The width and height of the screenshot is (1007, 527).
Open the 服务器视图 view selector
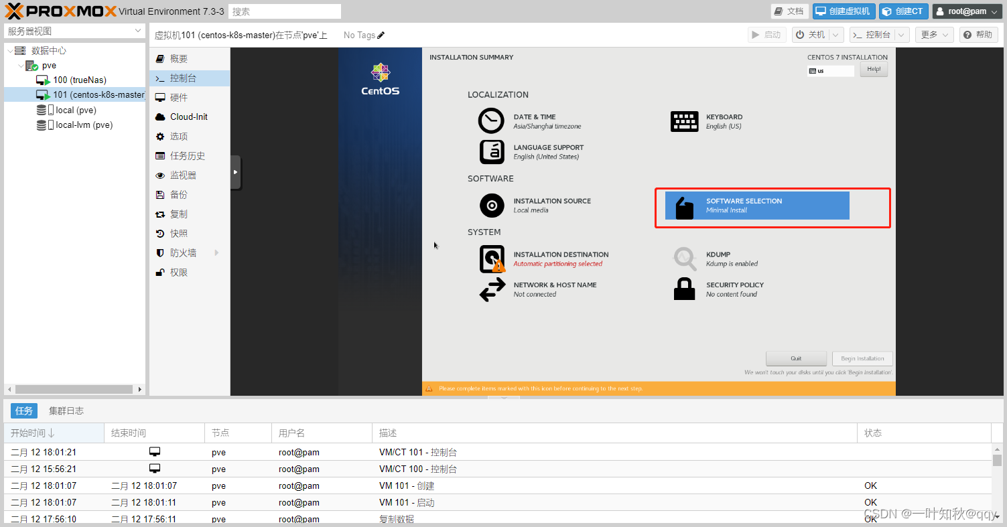[74, 31]
